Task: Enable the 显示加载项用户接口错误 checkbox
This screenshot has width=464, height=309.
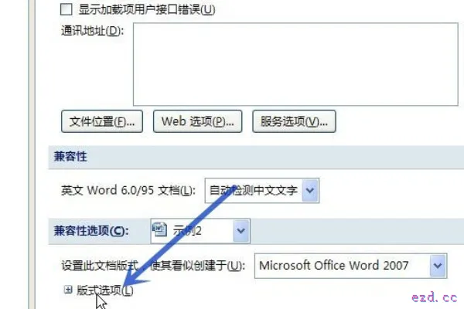Action: pyautogui.click(x=66, y=10)
